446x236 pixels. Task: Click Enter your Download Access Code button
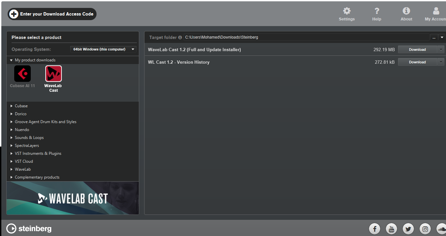tap(52, 14)
